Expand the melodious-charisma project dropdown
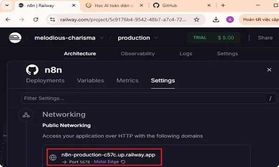279x167 pixels. pyautogui.click(x=102, y=38)
